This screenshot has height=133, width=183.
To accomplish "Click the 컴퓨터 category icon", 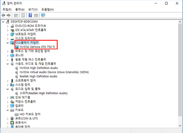I will click(12, 106).
